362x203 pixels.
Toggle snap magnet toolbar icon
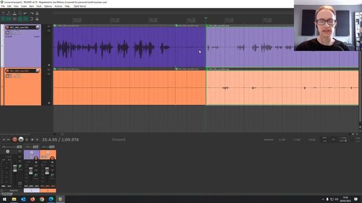[32, 19]
